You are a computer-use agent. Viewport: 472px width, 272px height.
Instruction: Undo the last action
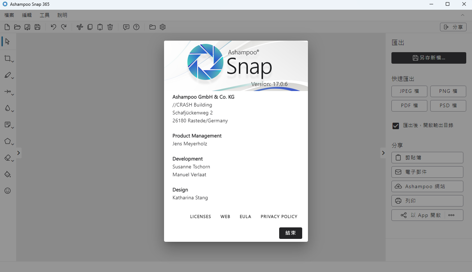pyautogui.click(x=54, y=27)
